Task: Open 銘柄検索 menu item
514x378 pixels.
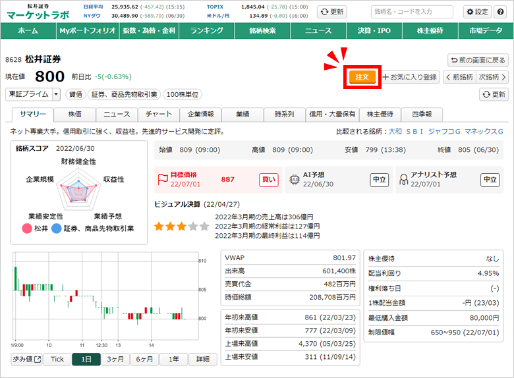Action: 262,31
